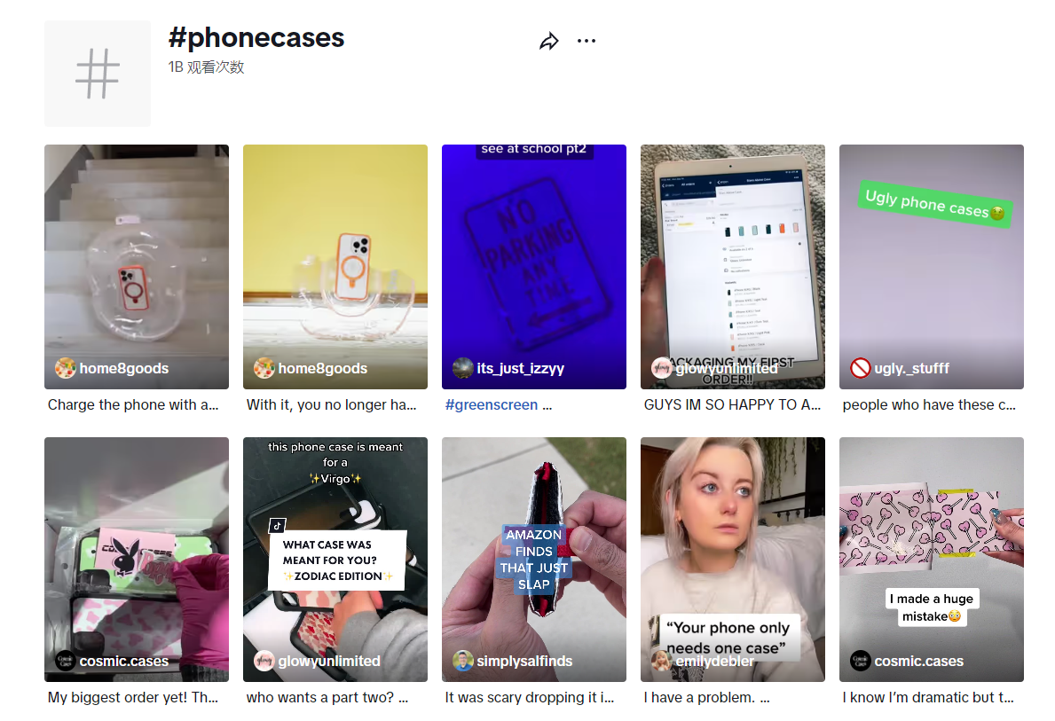Click the large hashtag symbol icon
1055x721 pixels.
coord(98,74)
